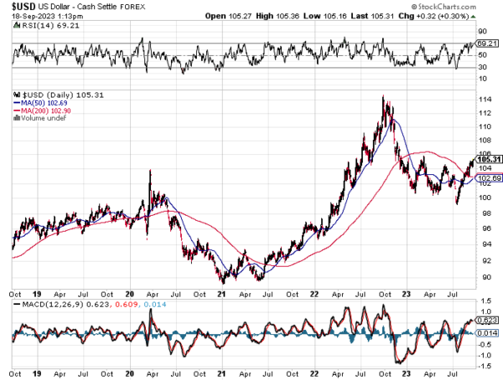Click the red MA(200) legend line
Viewport: 503px width, 380px height.
[16, 110]
